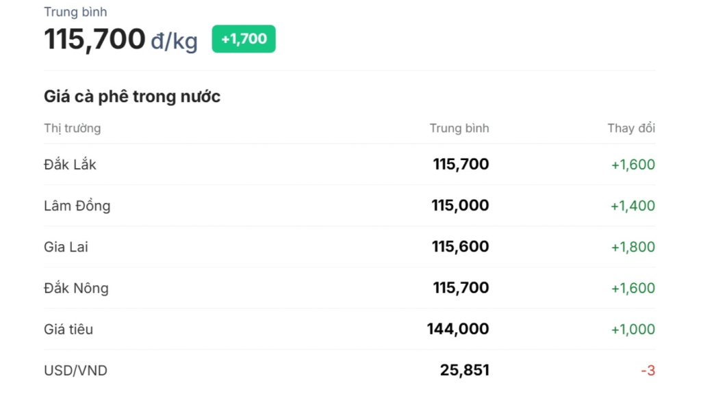The height and width of the screenshot is (394, 701).
Task: Click the 115,700 đ/kg average price
Action: 120,39
